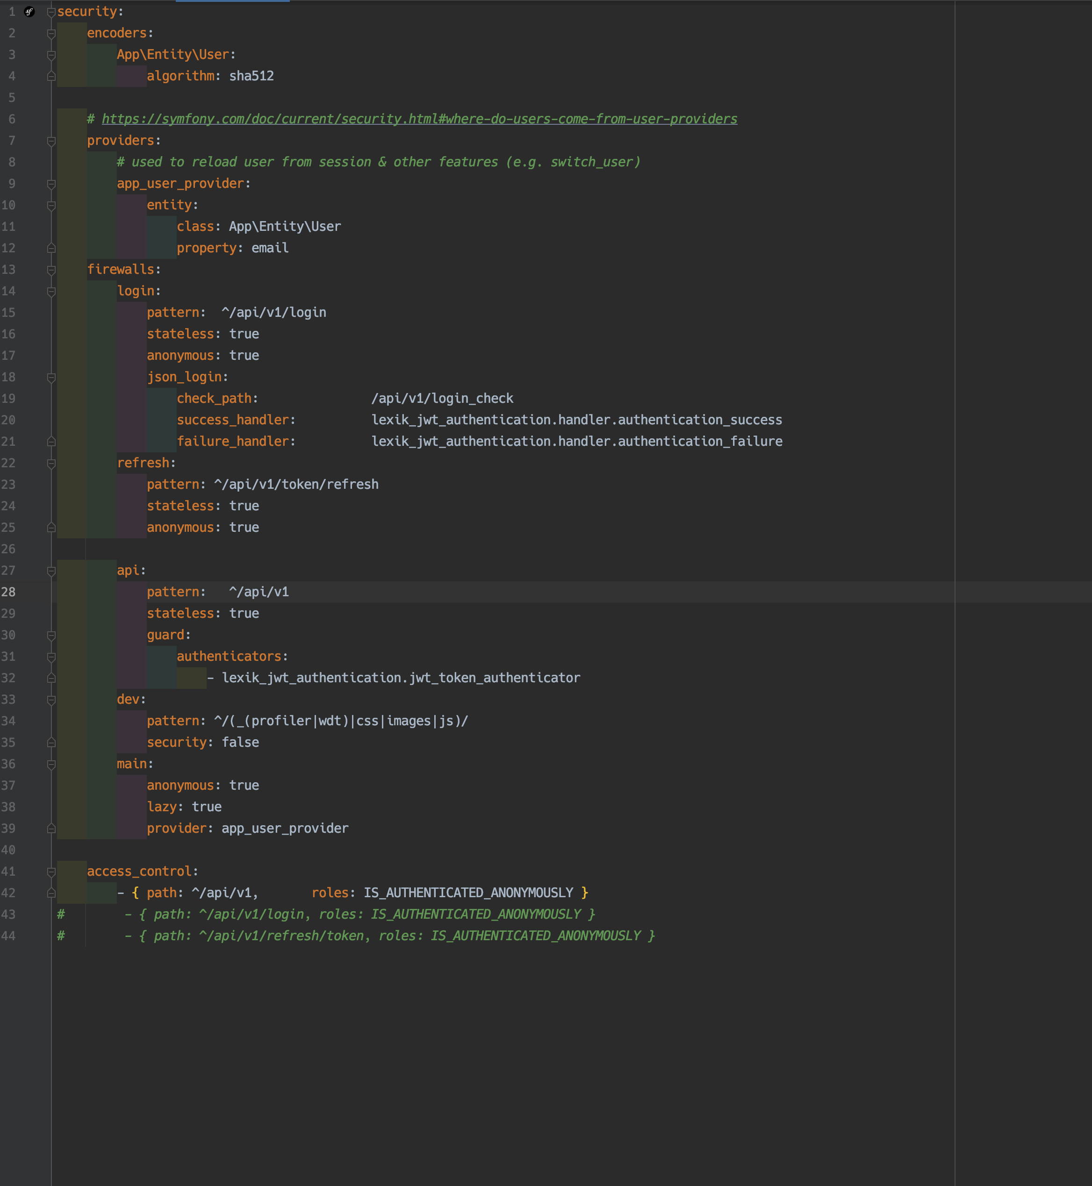Click the 'success_handler' key

(x=233, y=420)
